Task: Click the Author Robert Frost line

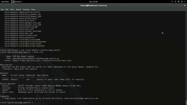Action: point(38,61)
